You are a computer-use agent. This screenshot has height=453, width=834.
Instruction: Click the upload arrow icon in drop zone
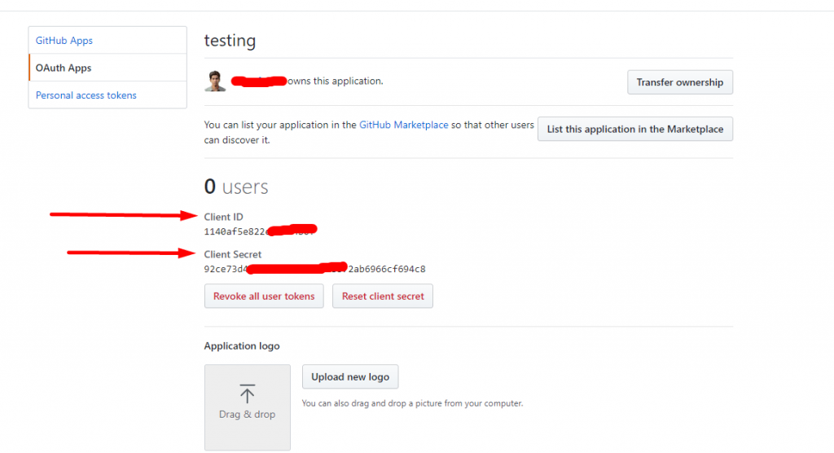point(248,394)
